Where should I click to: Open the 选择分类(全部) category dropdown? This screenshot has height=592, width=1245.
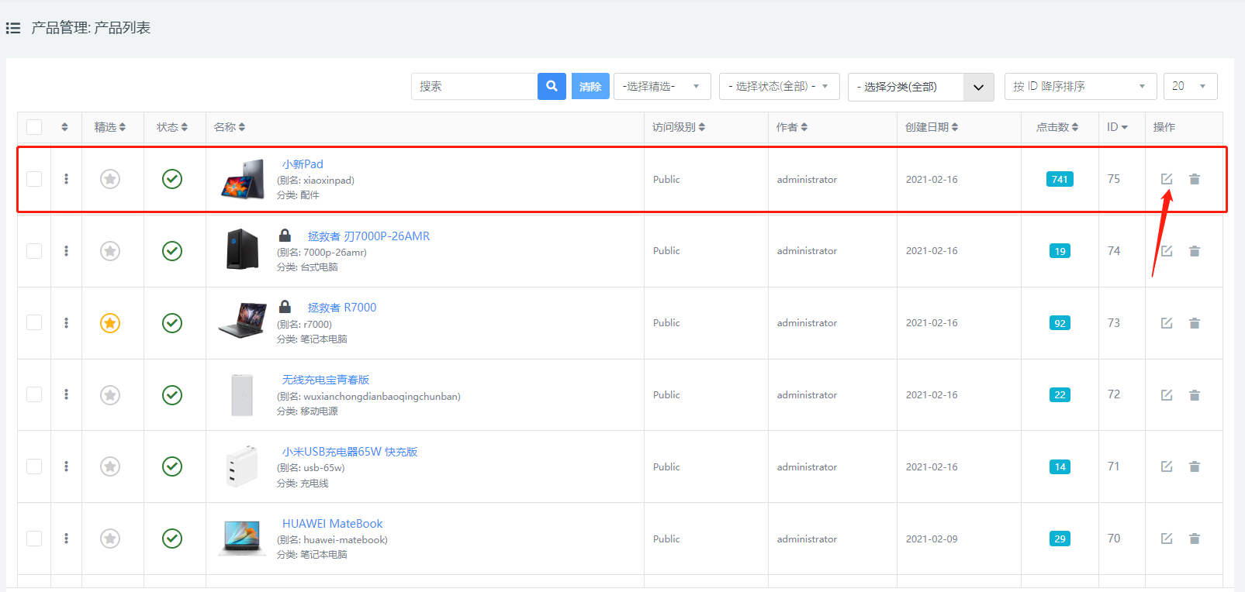tap(920, 87)
